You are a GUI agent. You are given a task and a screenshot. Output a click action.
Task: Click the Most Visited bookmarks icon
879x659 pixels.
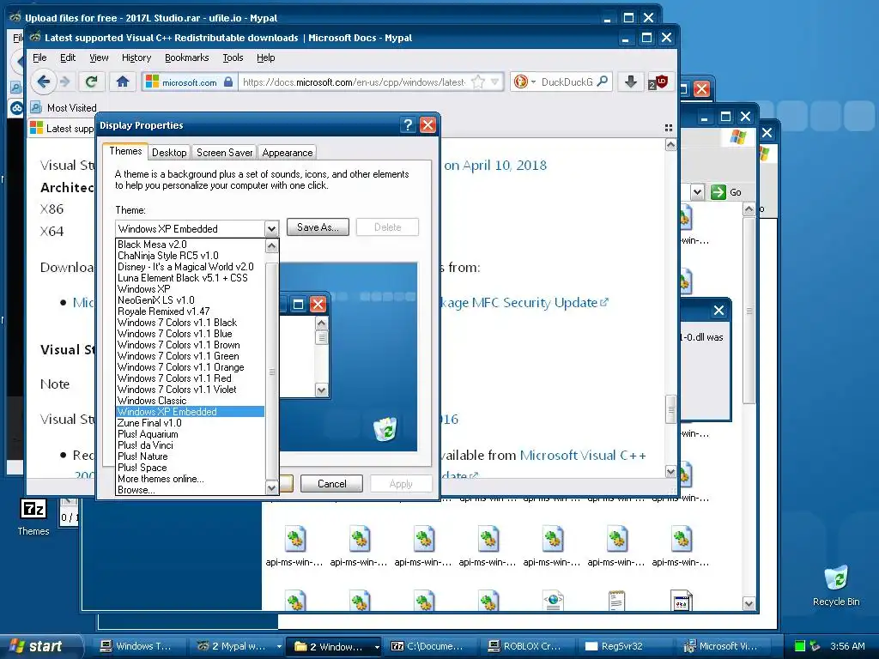tap(36, 107)
